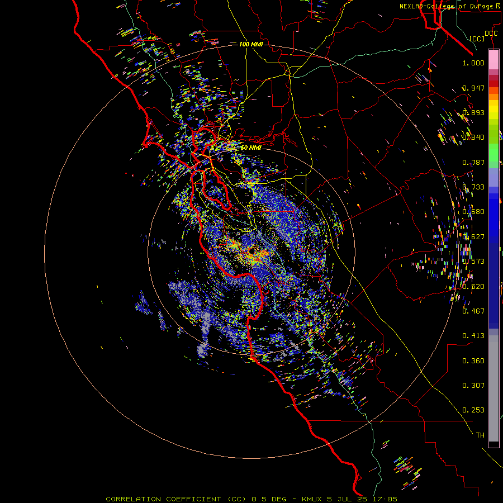Click the 1.000 scale value

click(x=473, y=63)
